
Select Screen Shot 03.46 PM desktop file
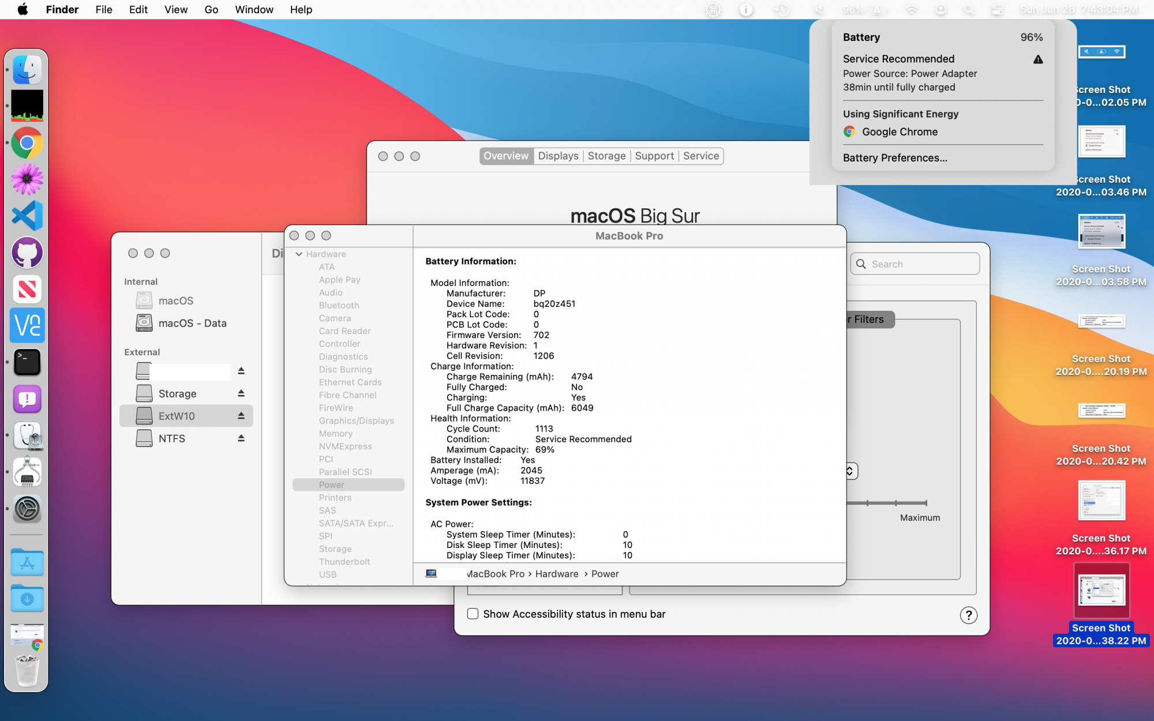pos(1101,162)
